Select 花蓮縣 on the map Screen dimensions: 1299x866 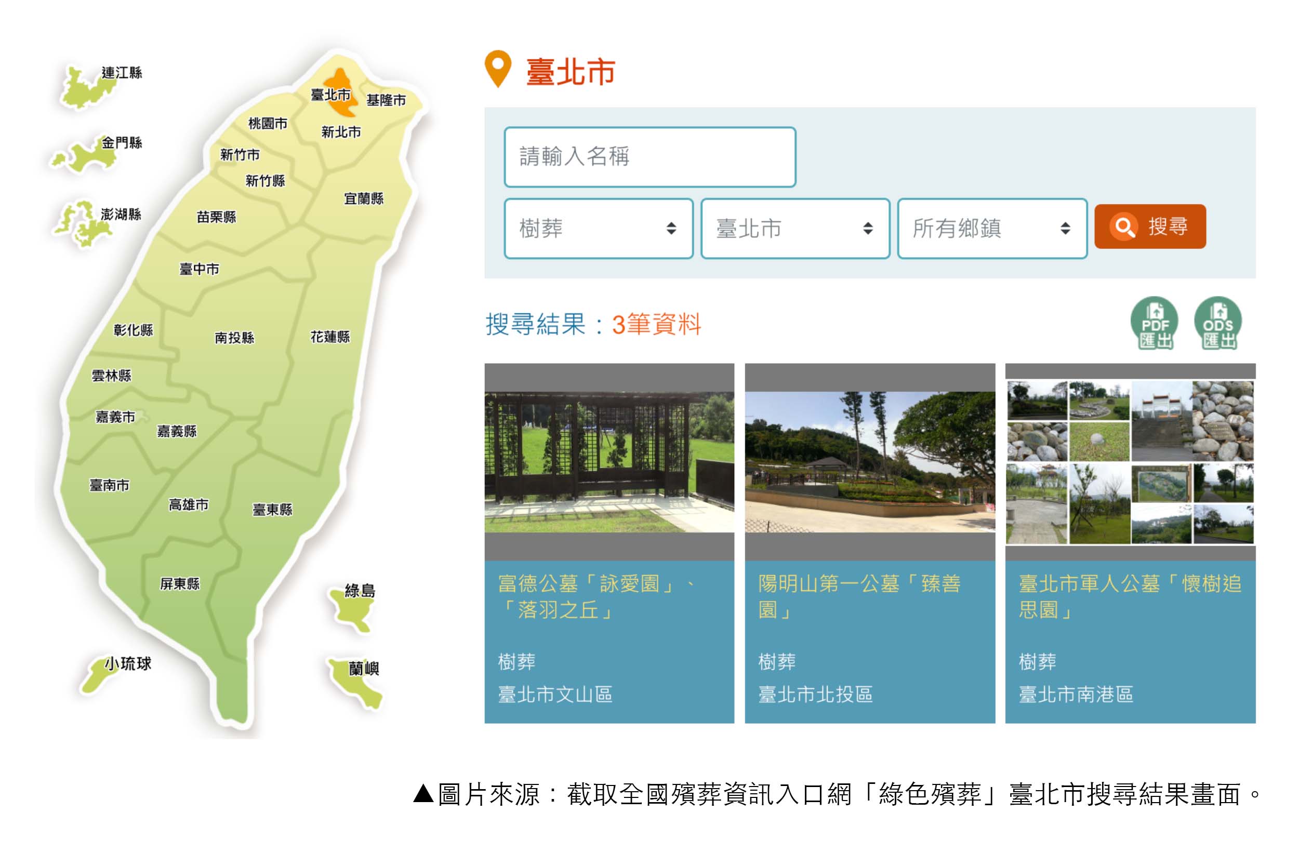[x=330, y=337]
